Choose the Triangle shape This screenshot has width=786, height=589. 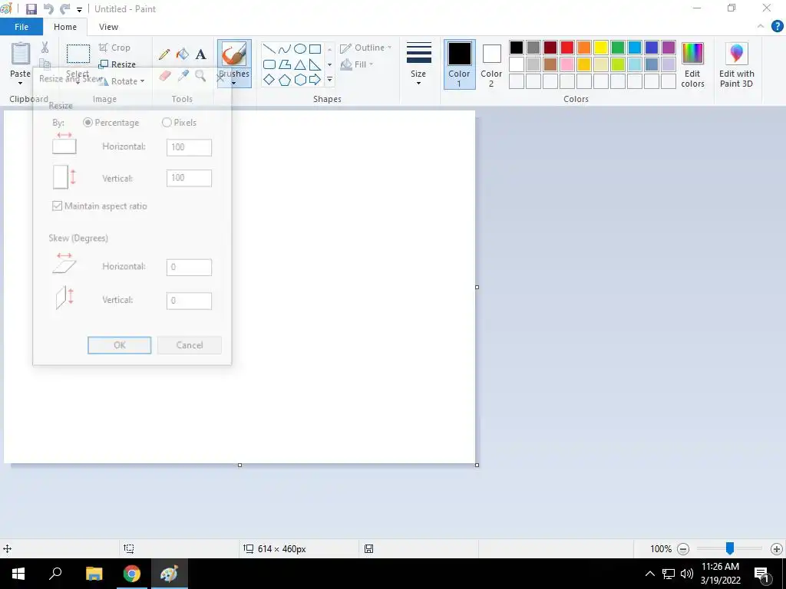tap(300, 64)
